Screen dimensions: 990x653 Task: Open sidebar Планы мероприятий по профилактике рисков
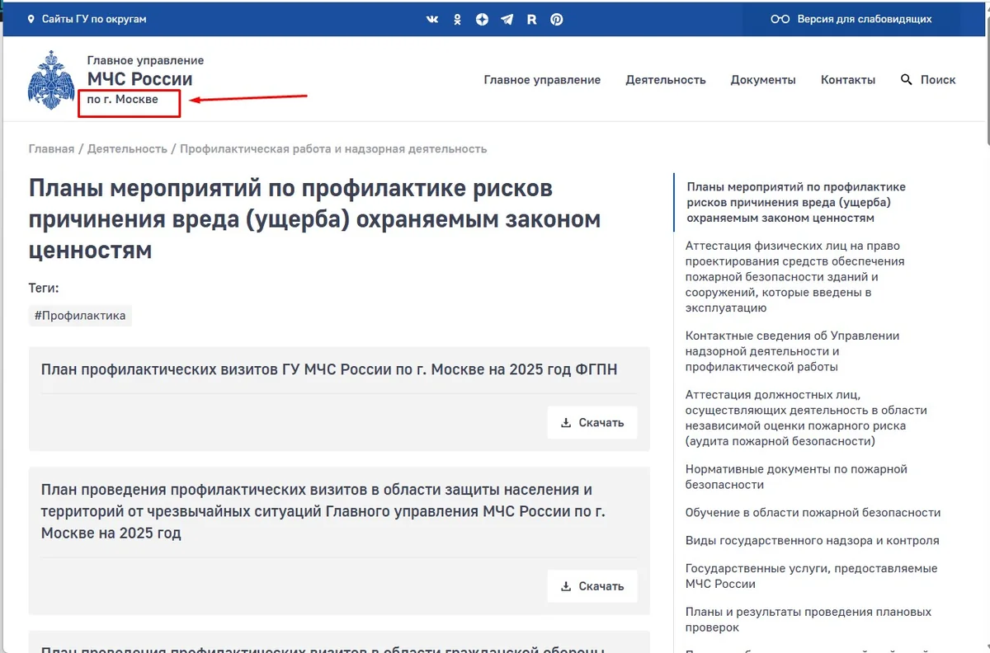click(x=796, y=203)
